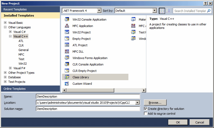Collapse the Other Languages node
The width and height of the screenshot is (214, 128).
pyautogui.click(x=5, y=27)
